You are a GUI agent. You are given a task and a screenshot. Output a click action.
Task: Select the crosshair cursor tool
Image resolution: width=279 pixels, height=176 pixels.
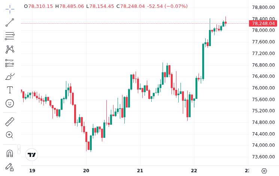[x=10, y=8]
